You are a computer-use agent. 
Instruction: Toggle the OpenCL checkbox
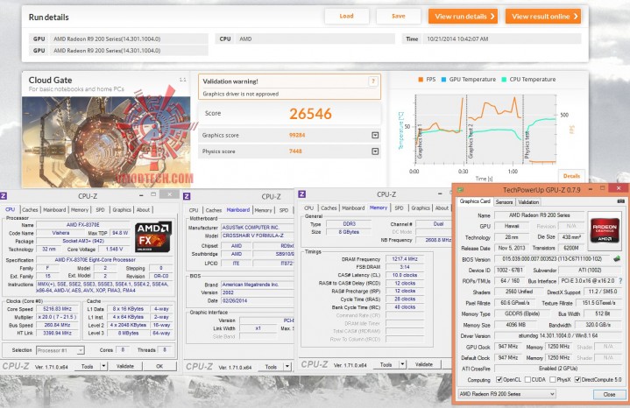[x=499, y=379]
